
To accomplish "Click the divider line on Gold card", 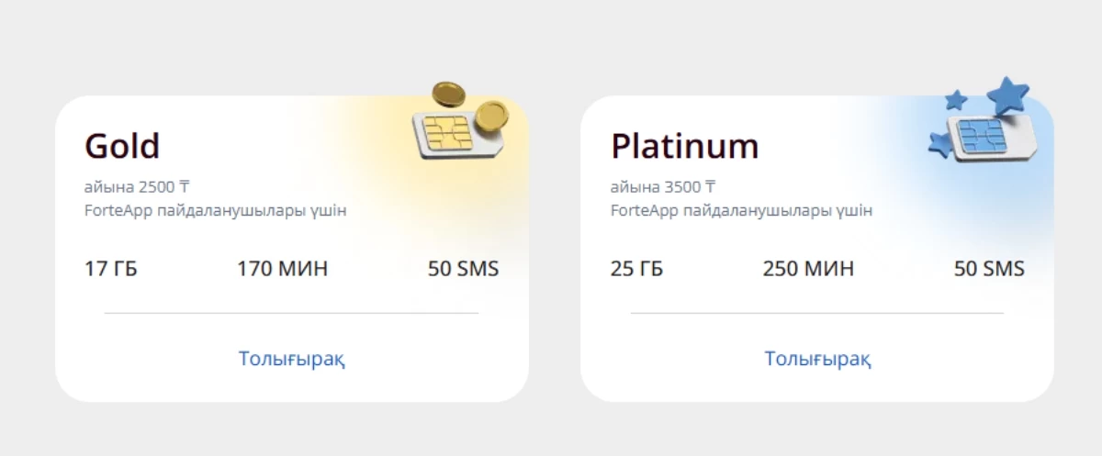I will (x=291, y=313).
